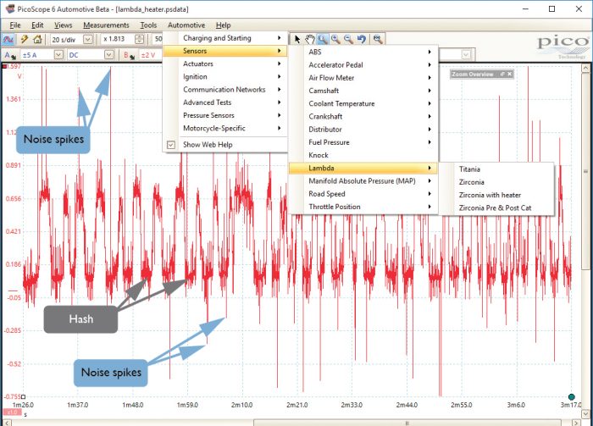593x426 pixels.
Task: Click horizontal scrollbar thumb
Action: [407, 423]
